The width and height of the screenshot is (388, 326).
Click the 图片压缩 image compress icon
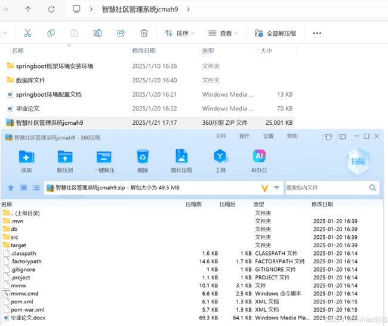click(x=181, y=161)
